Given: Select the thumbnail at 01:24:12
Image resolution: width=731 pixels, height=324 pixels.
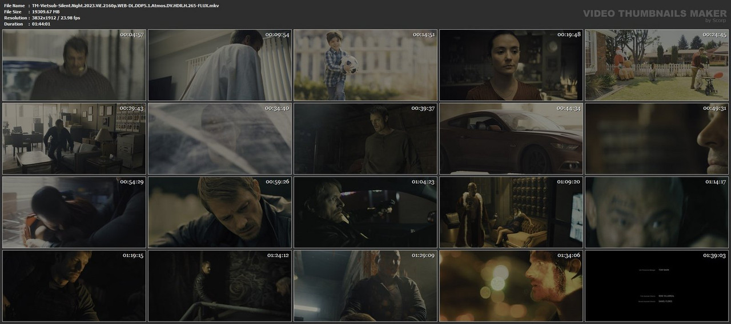Looking at the screenshot, I should point(219,286).
